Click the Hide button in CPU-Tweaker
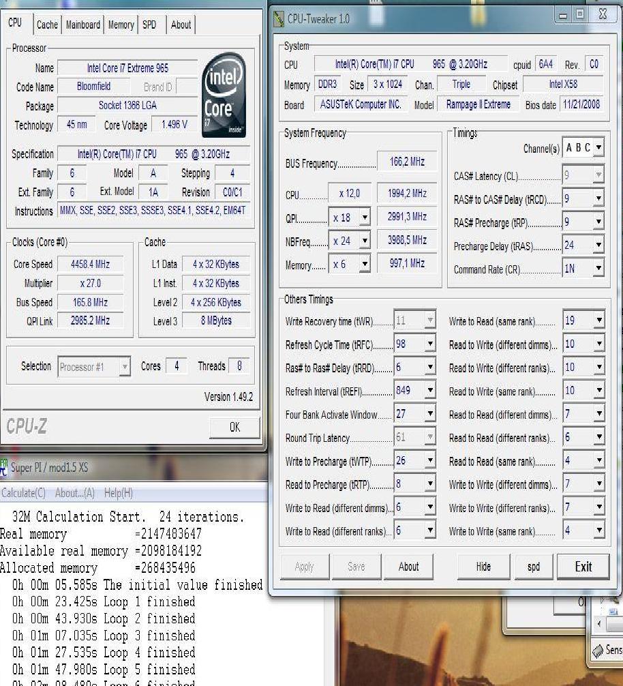Image resolution: width=623 pixels, height=686 pixels. click(x=483, y=567)
